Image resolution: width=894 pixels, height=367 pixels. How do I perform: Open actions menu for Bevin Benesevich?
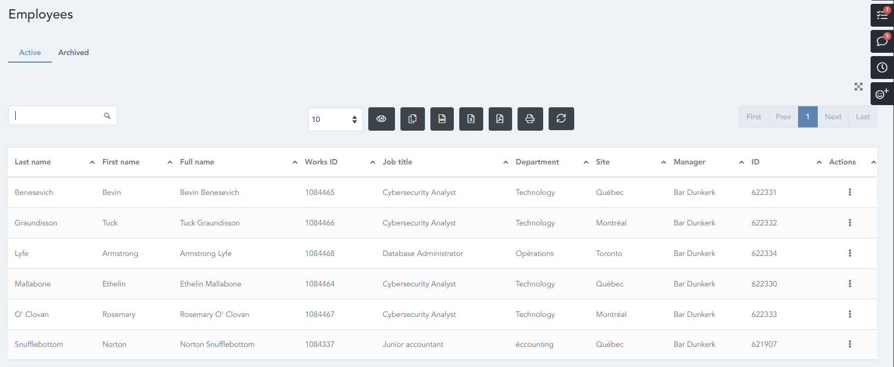click(850, 192)
